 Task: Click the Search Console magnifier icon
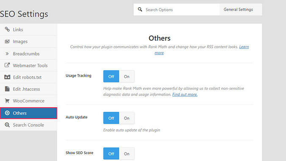(x=7, y=125)
